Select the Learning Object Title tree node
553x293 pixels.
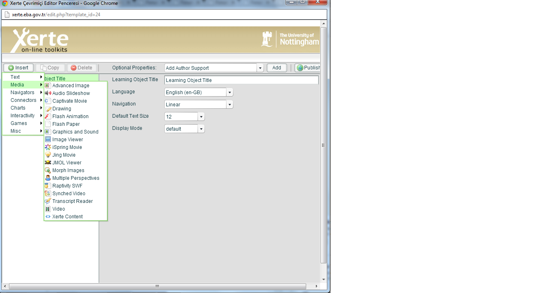point(71,78)
